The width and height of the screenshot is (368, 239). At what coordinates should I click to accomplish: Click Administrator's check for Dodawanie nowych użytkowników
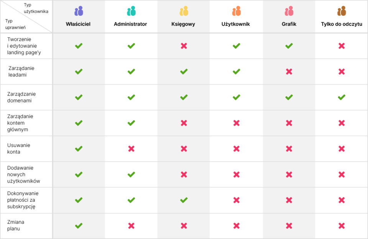pos(131,175)
